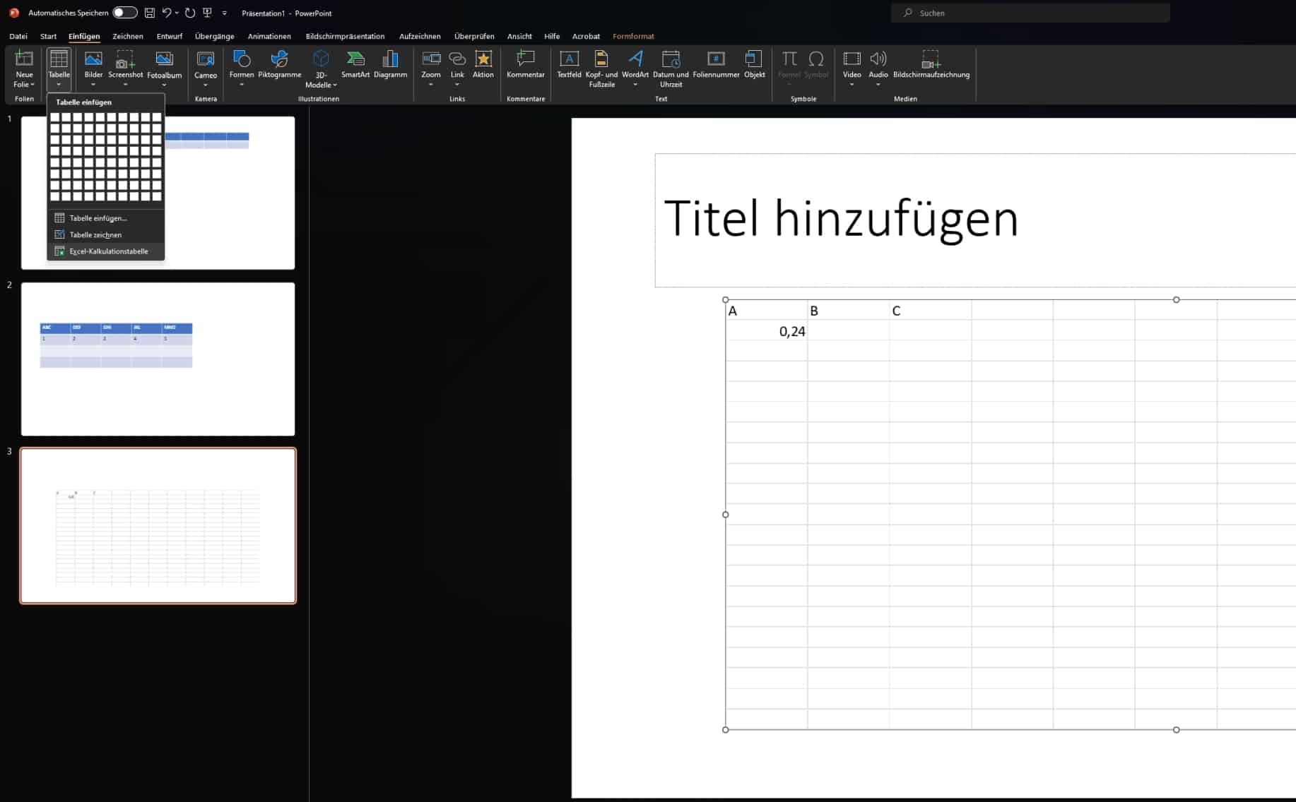Select Tabelle zeichnen menu entry
Screen dimensions: 1296x802
pyautogui.click(x=95, y=235)
